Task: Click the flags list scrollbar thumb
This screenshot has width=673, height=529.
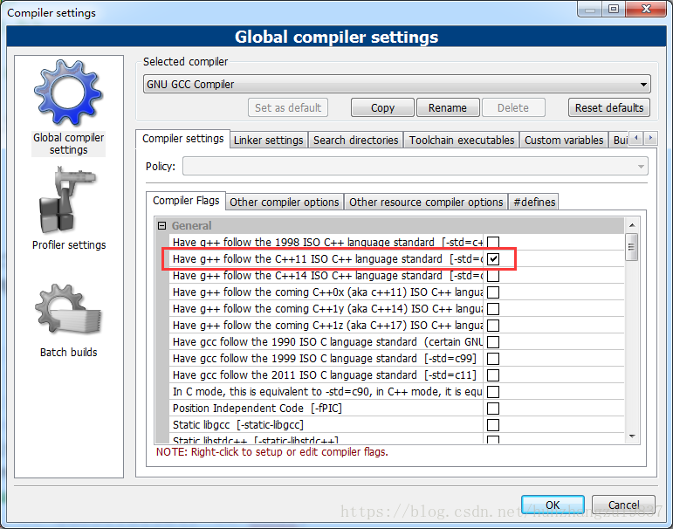Action: (x=632, y=247)
